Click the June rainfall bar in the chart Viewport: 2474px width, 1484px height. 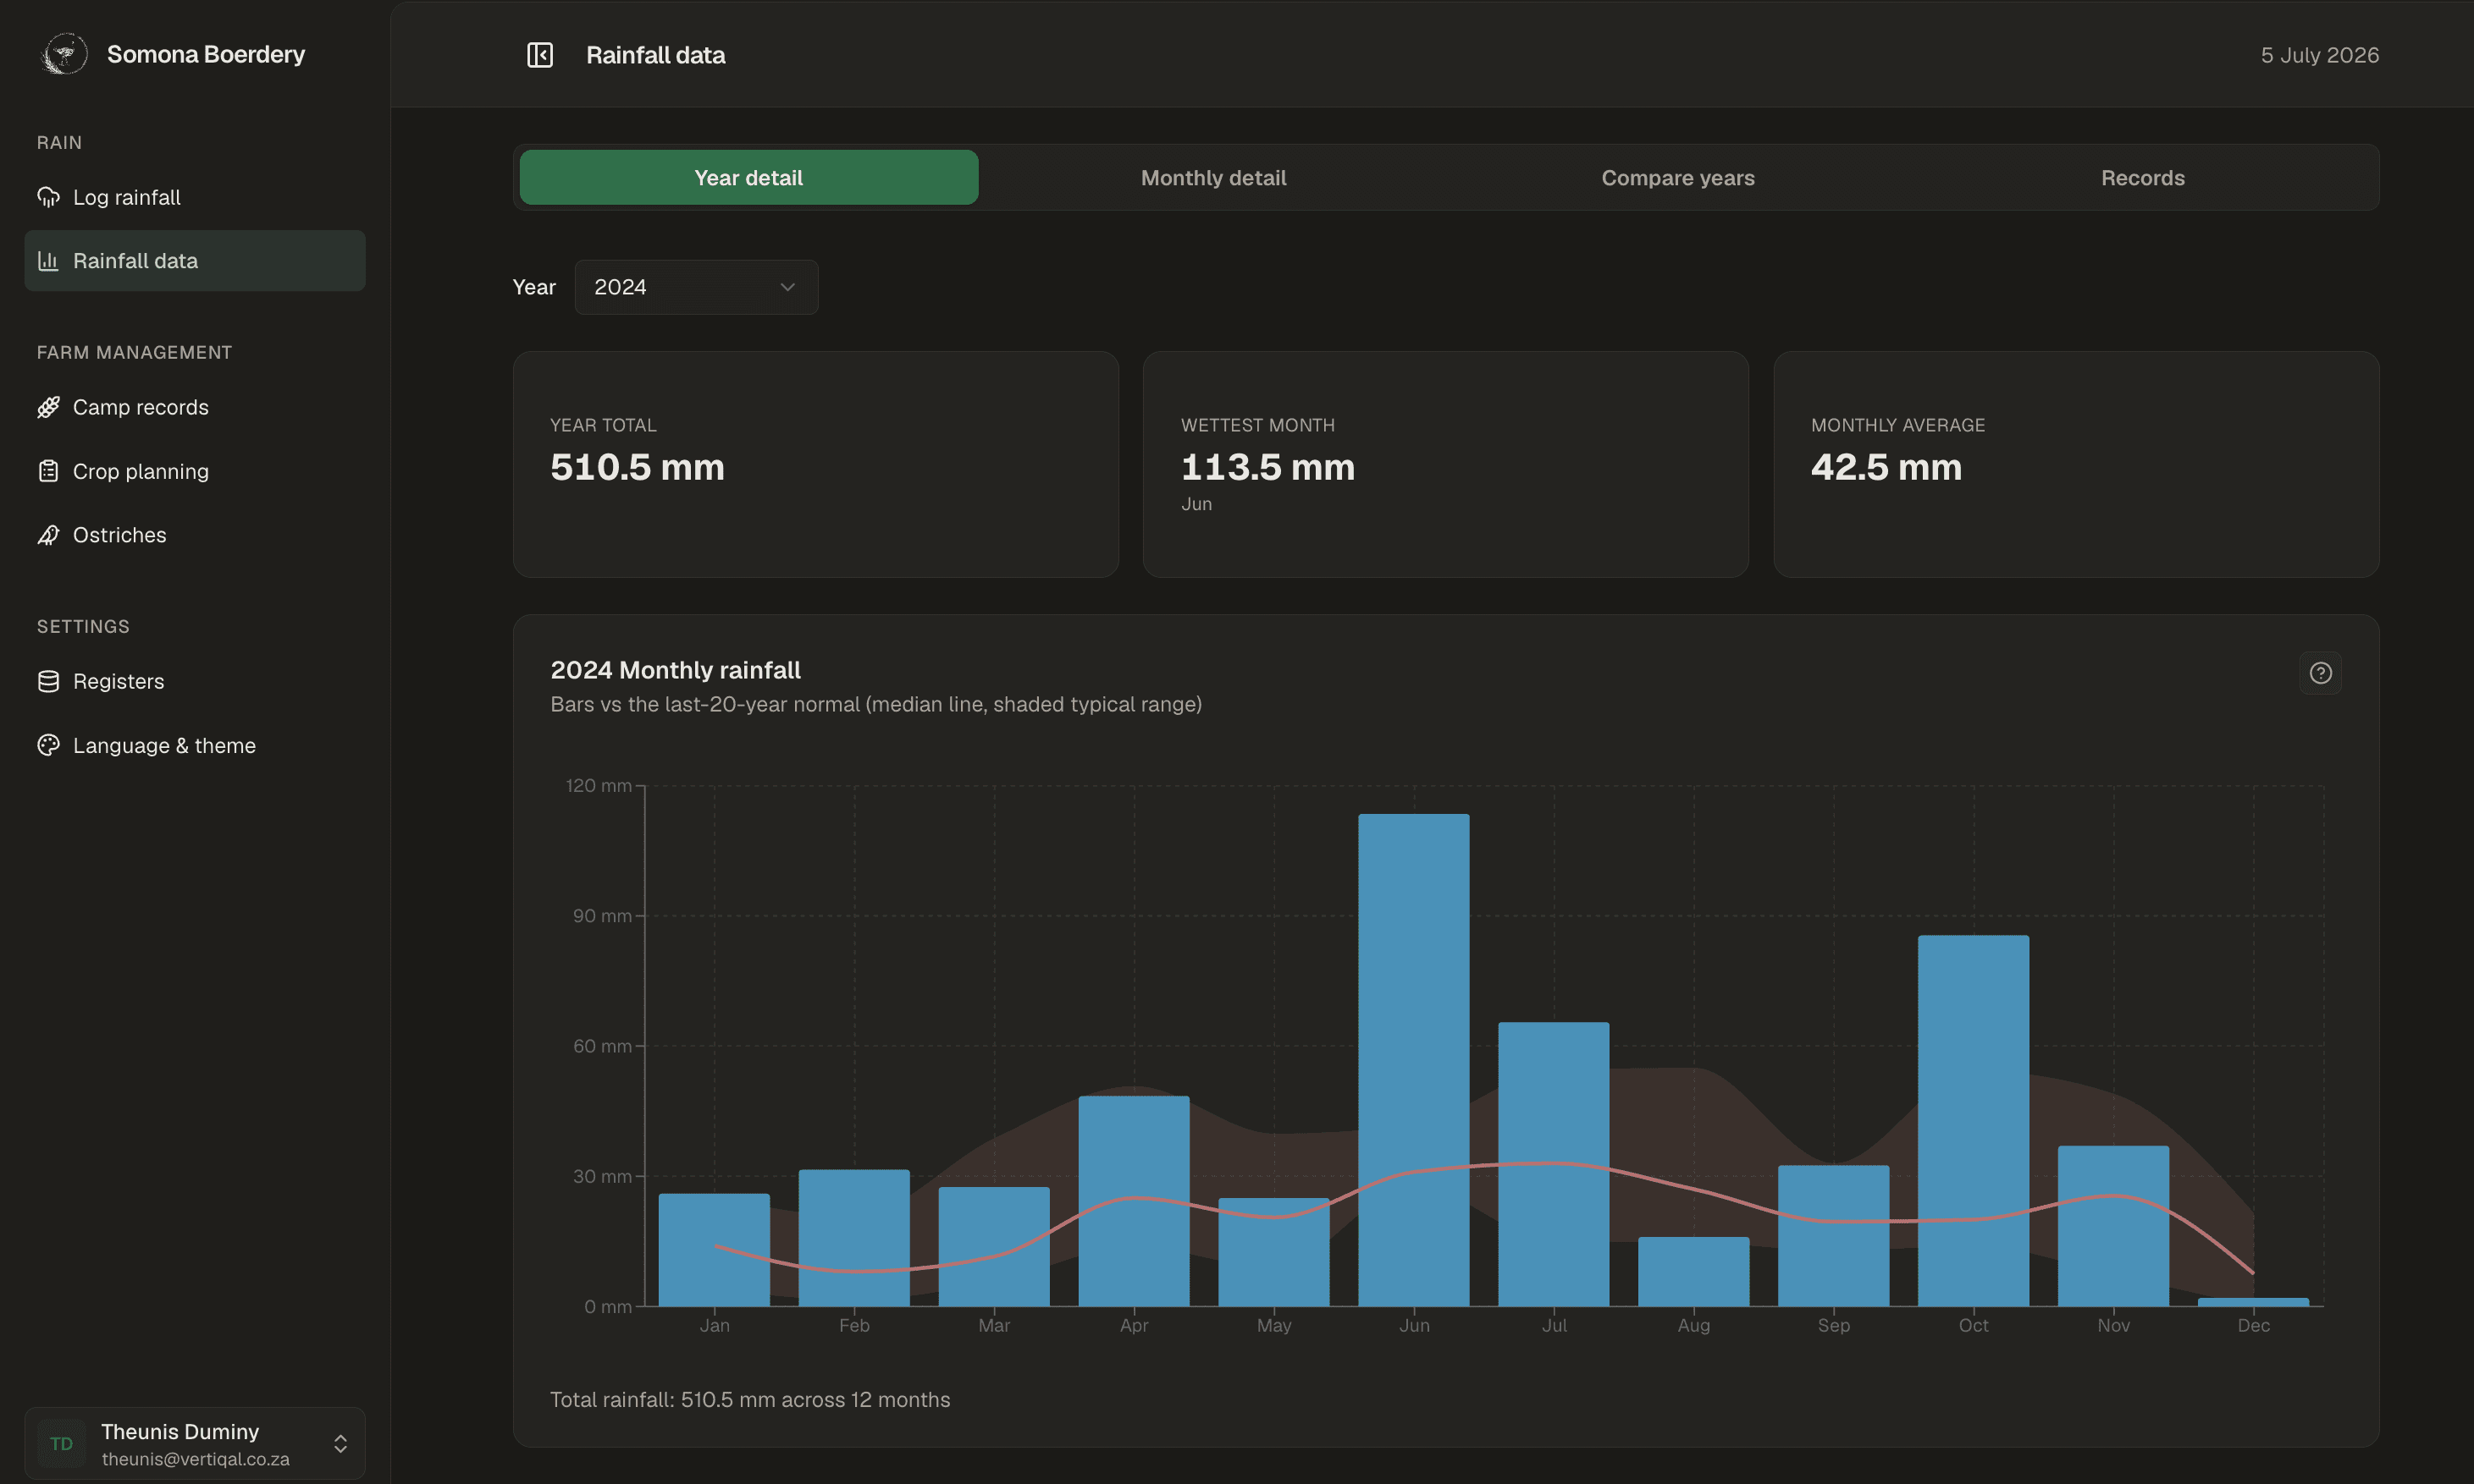(1414, 1060)
